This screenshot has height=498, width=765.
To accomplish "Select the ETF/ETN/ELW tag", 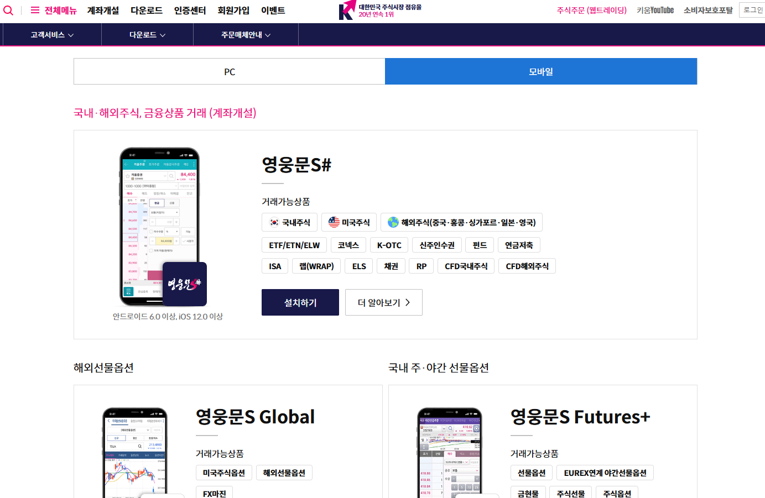I will tap(294, 245).
